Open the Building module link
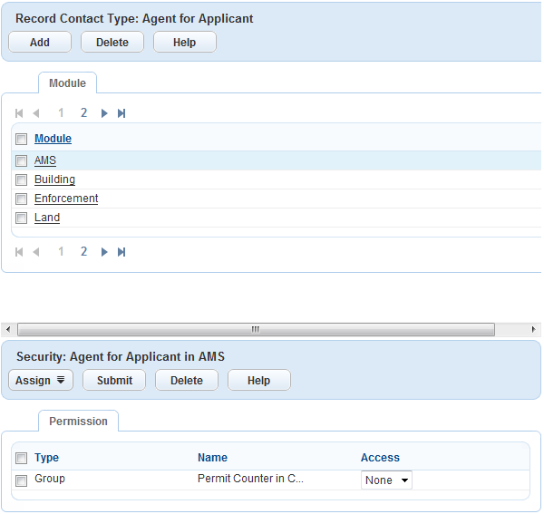544x514 pixels. click(54, 179)
